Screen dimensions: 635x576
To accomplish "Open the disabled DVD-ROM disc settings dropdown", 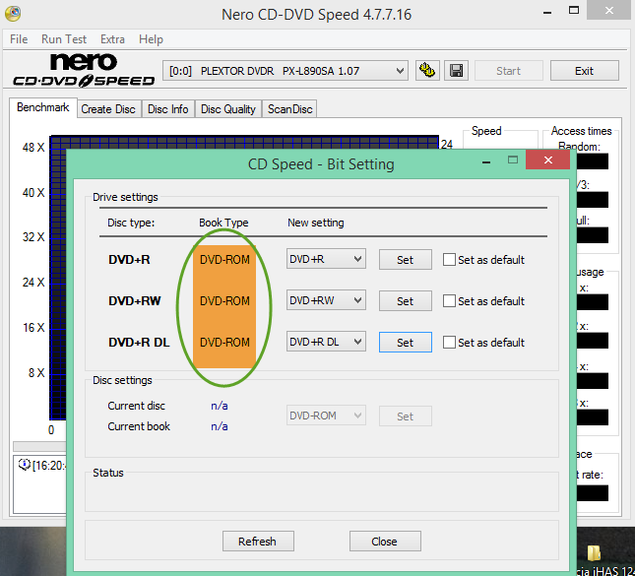I will (326, 416).
